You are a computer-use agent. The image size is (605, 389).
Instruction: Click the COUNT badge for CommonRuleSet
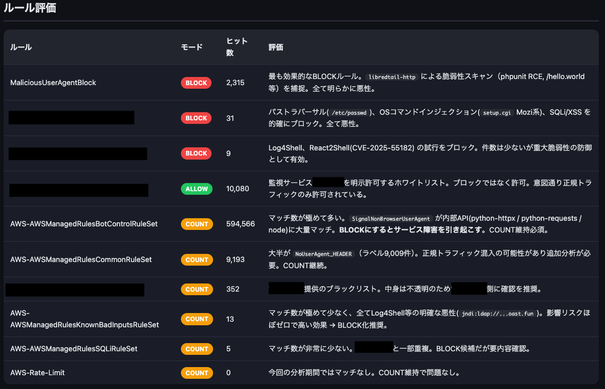point(197,260)
